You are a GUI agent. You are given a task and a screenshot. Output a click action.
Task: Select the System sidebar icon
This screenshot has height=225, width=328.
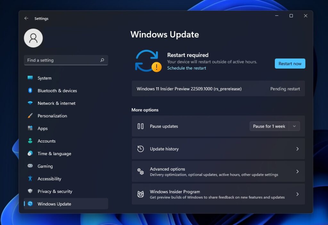[31, 78]
